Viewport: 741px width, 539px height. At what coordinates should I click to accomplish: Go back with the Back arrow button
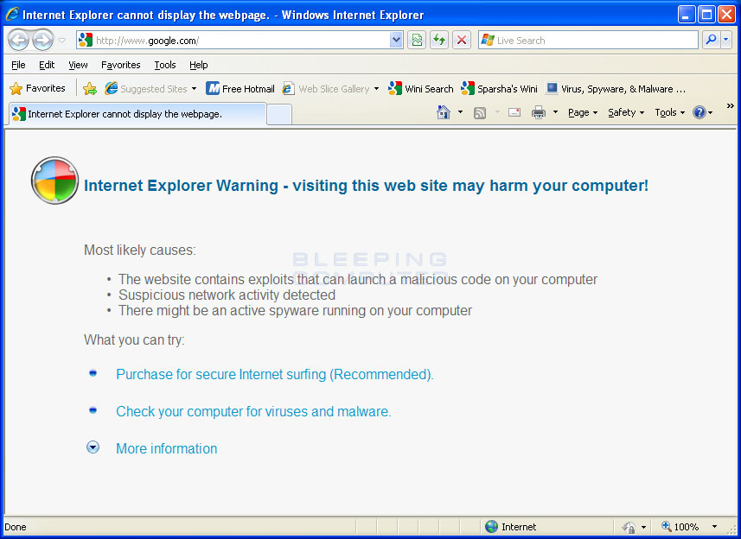tap(19, 40)
